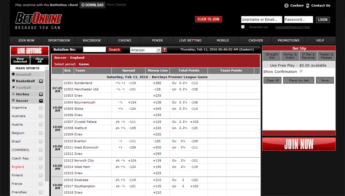Click the View Selected button
Image resolution: width=345 pixels, height=196 pixels.
[x=20, y=60]
